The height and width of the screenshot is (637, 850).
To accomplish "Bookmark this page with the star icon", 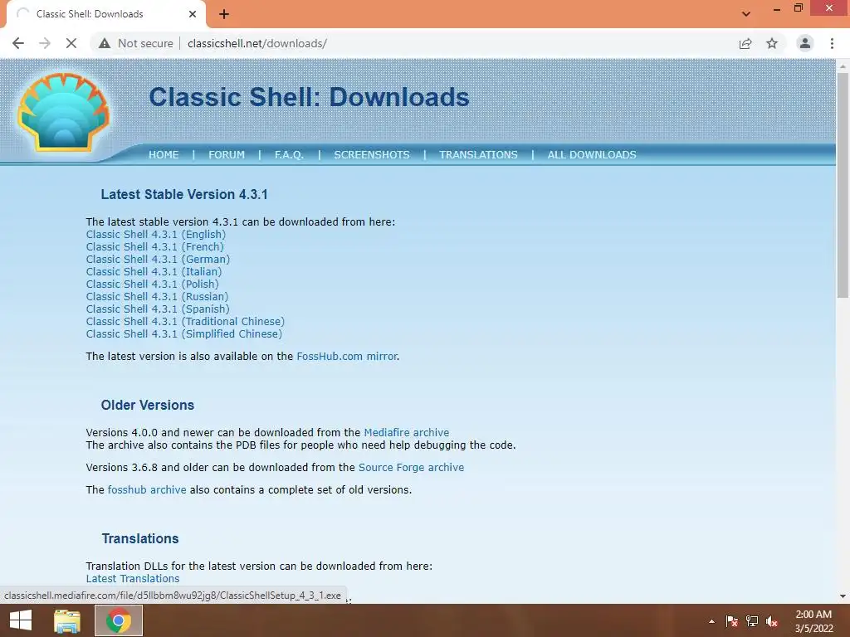I will (772, 43).
